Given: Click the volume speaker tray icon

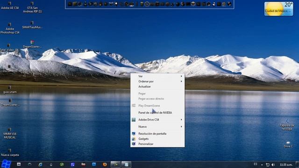Looking at the screenshot, I should point(273,165).
